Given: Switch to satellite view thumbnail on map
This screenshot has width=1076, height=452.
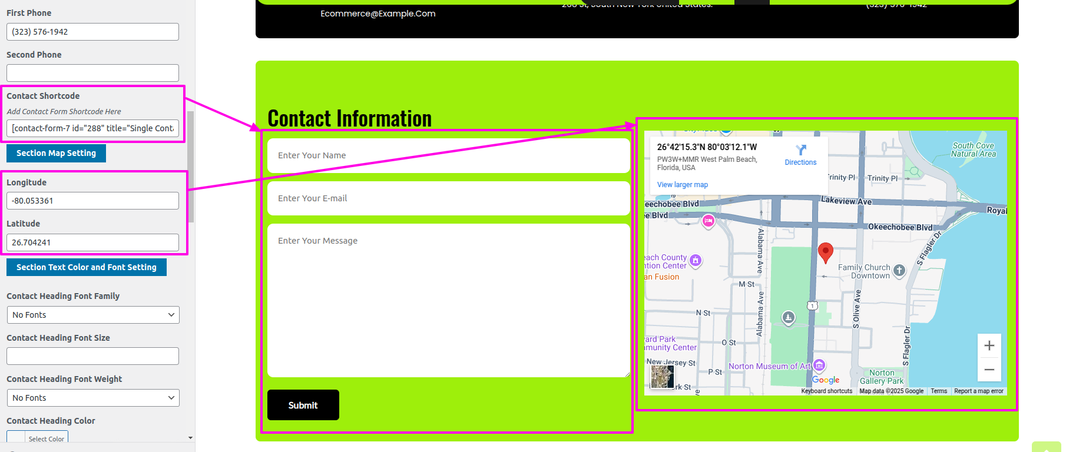Looking at the screenshot, I should 662,377.
